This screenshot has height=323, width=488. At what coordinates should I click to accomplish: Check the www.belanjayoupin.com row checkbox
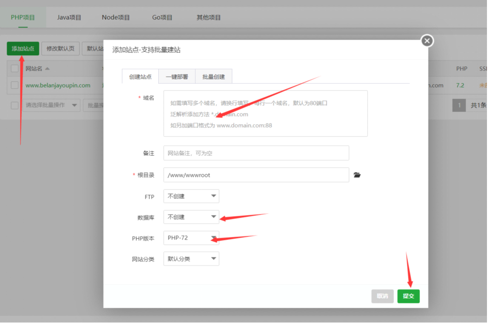14,85
